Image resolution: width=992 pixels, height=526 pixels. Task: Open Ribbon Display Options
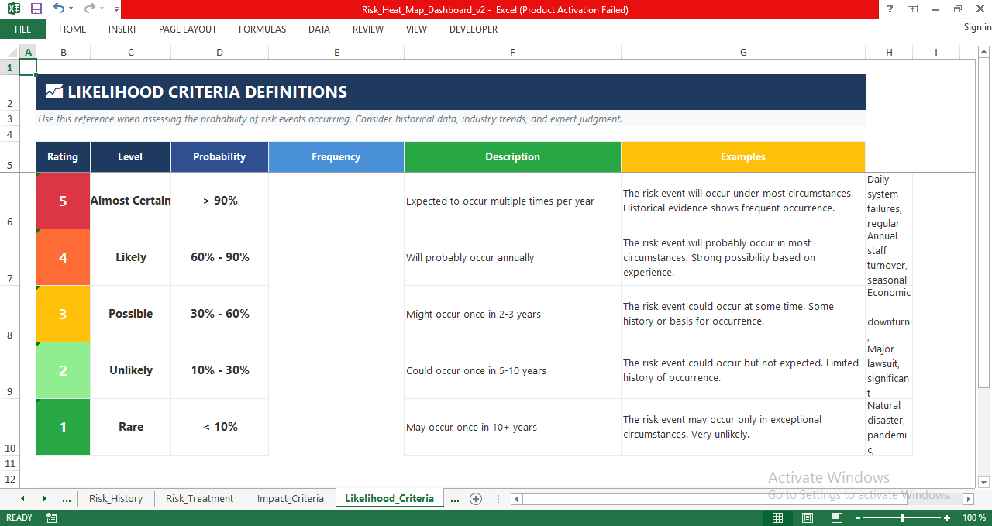(913, 9)
